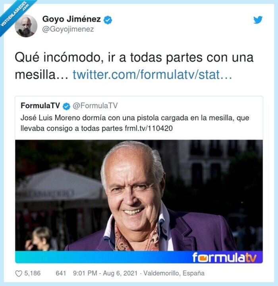This screenshot has height=286, width=278.
Task: Open the @FormulaTV handle in quote
Action: [95, 106]
